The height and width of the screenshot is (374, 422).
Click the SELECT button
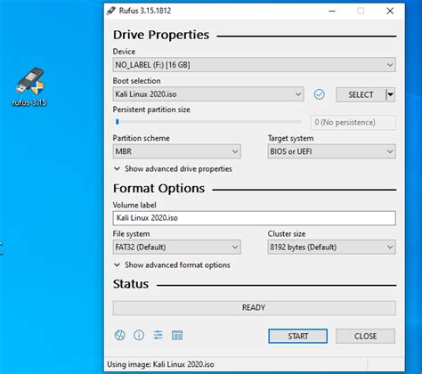[x=361, y=94]
